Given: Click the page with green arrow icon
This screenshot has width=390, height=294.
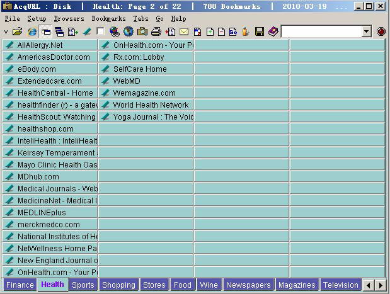Looking at the screenshot, I should [72, 31].
